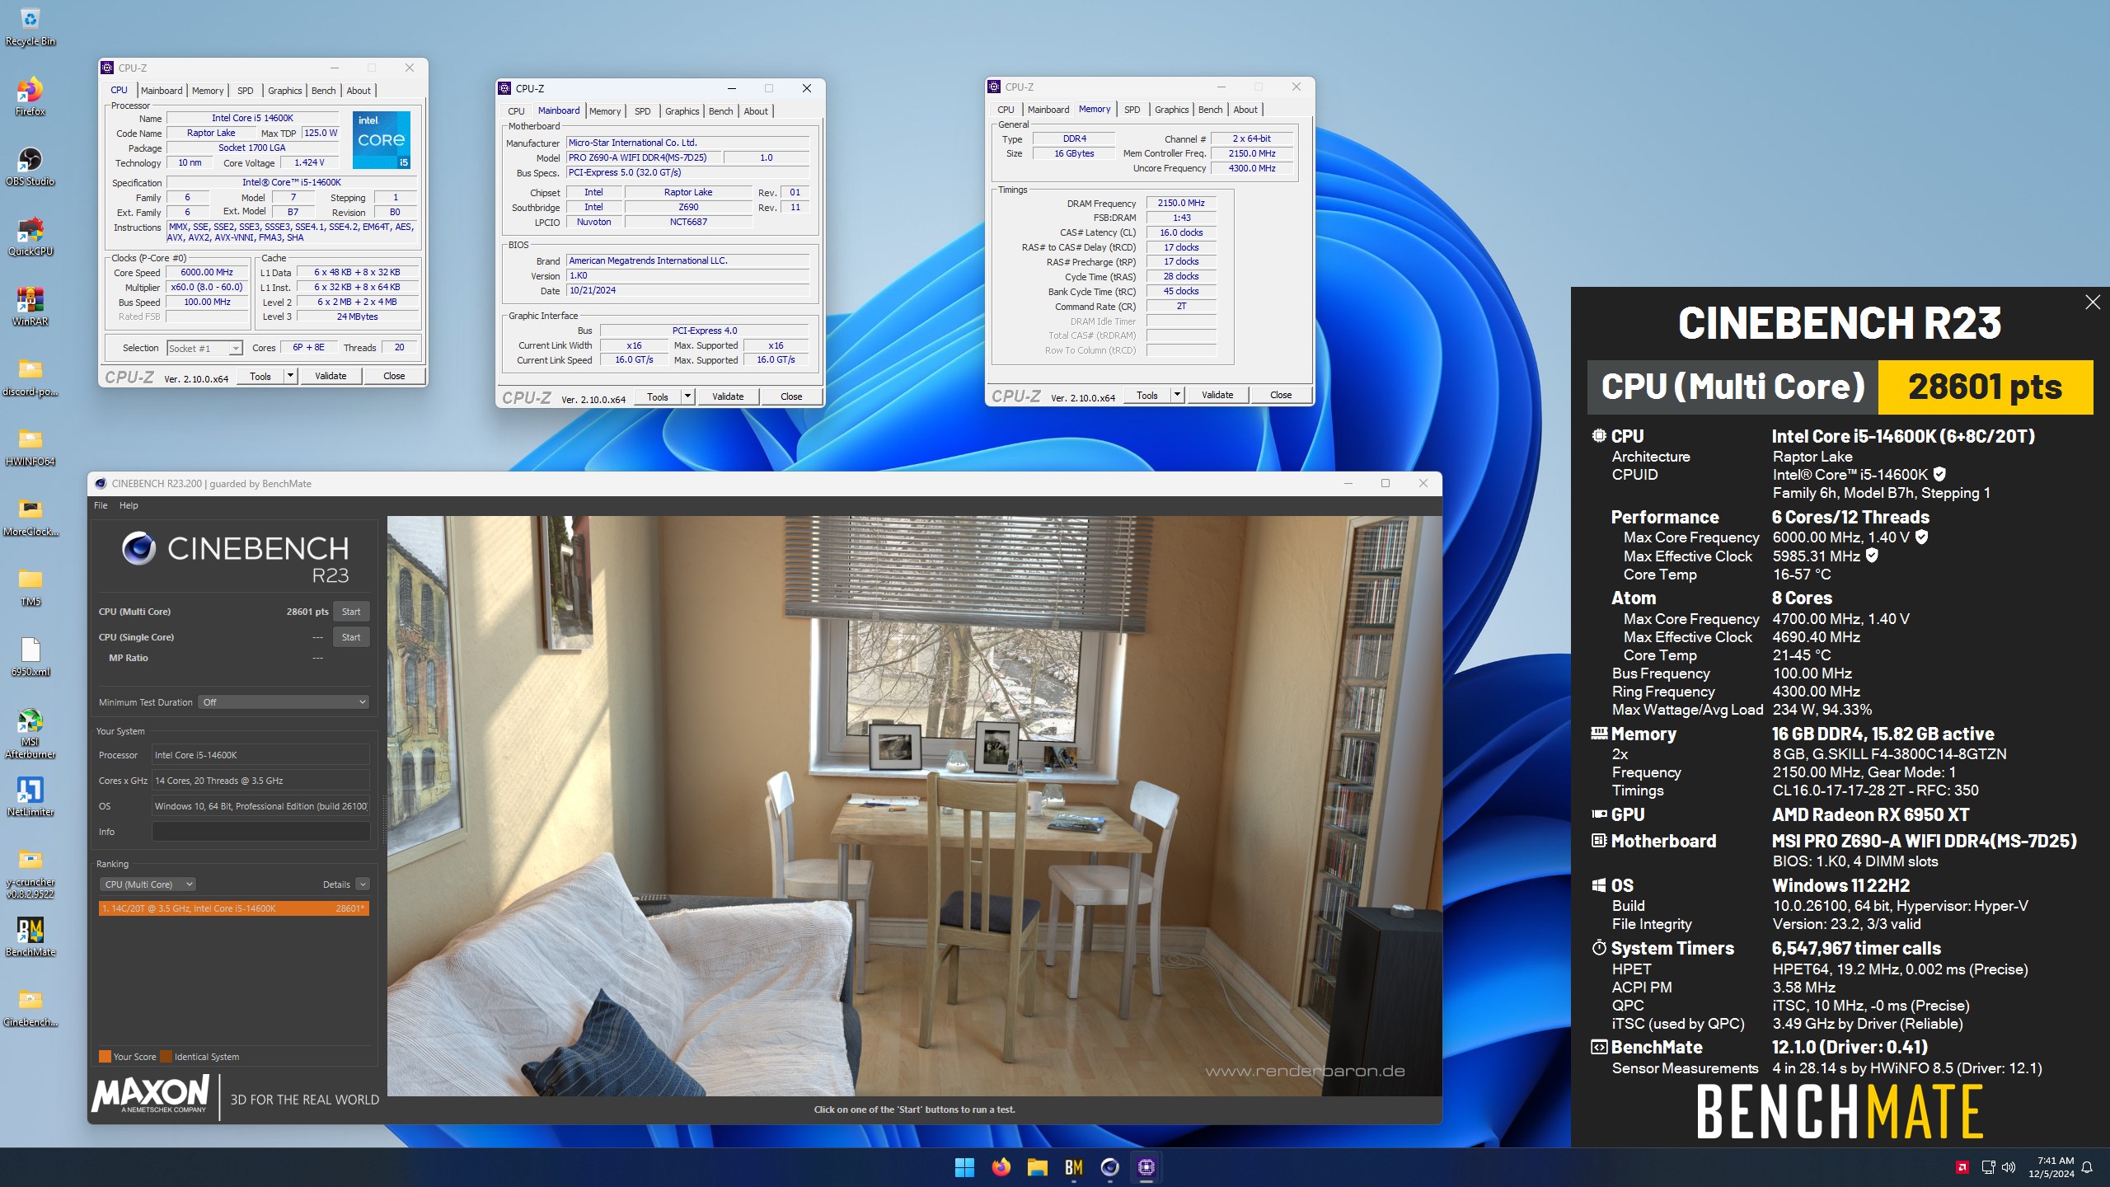This screenshot has width=2110, height=1187.
Task: Open y-cruncher v0.8.2.9522 folder
Action: pos(30,873)
